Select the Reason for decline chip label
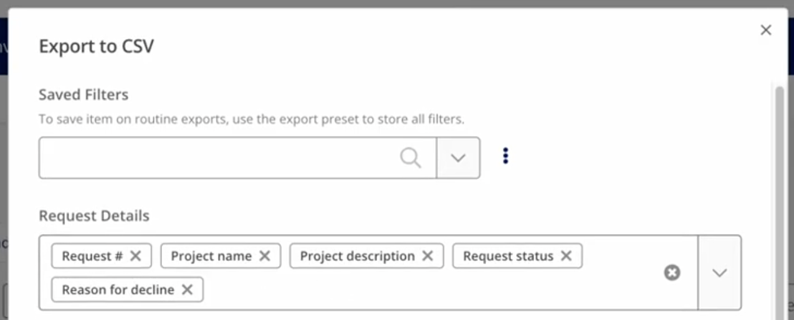794x320 pixels. (118, 289)
